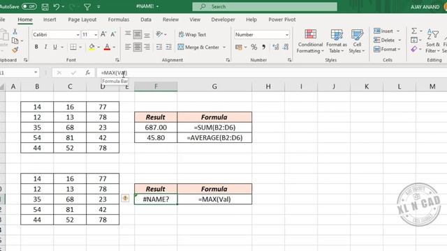Click error warning icon next to #NAME?
This screenshot has height=251, width=447.
[x=125, y=198]
